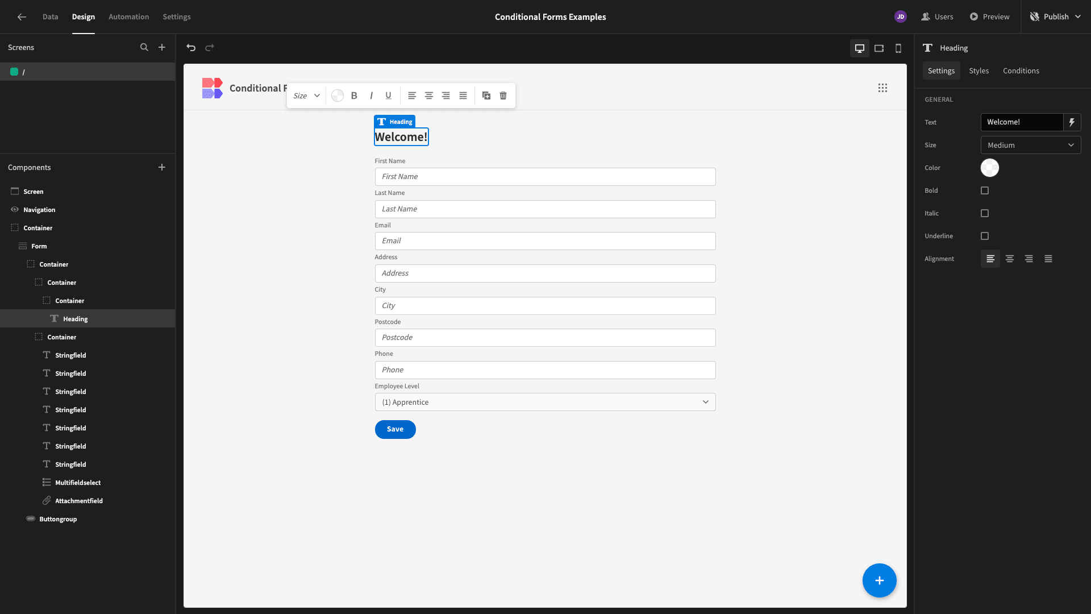Search screens with the magnifier icon

coord(144,48)
